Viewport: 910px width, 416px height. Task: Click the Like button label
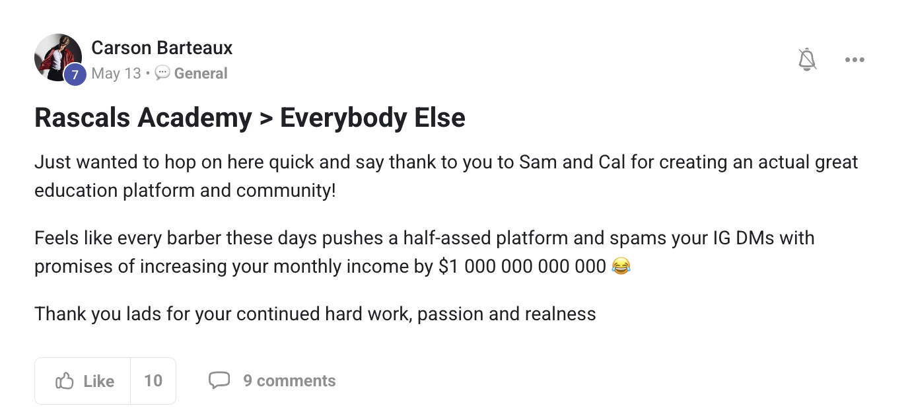pyautogui.click(x=99, y=381)
